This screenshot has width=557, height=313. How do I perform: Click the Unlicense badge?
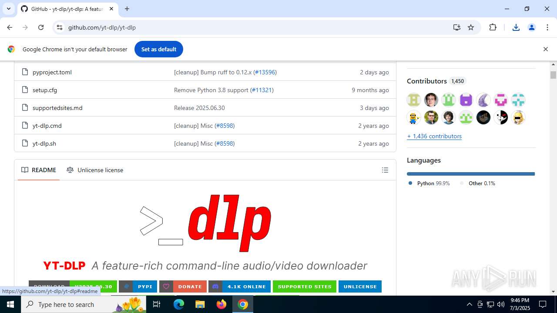[360, 286]
